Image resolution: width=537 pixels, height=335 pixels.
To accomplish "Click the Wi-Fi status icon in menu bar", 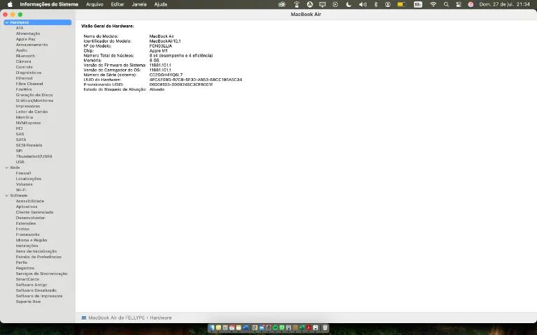I will [433, 4].
